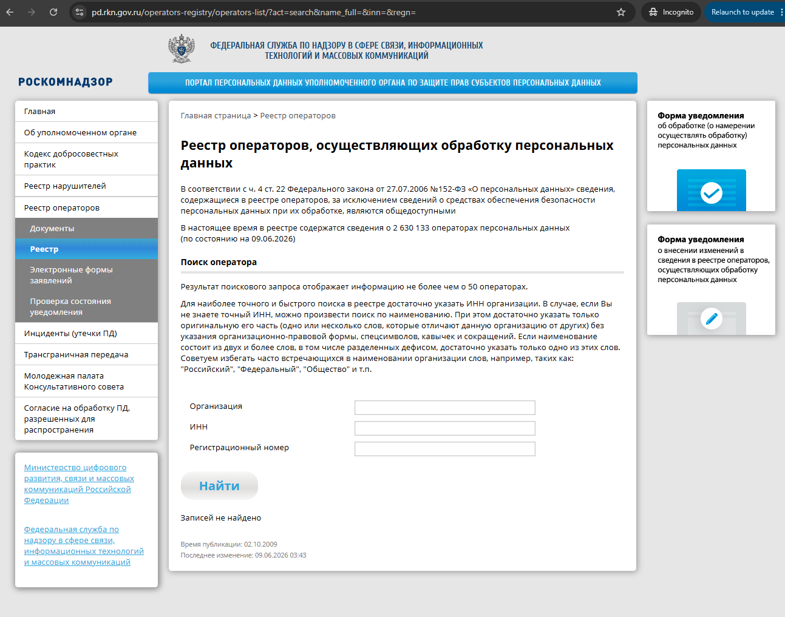
Task: Open Электронные формы заявлений submenu item
Action: tap(86, 275)
